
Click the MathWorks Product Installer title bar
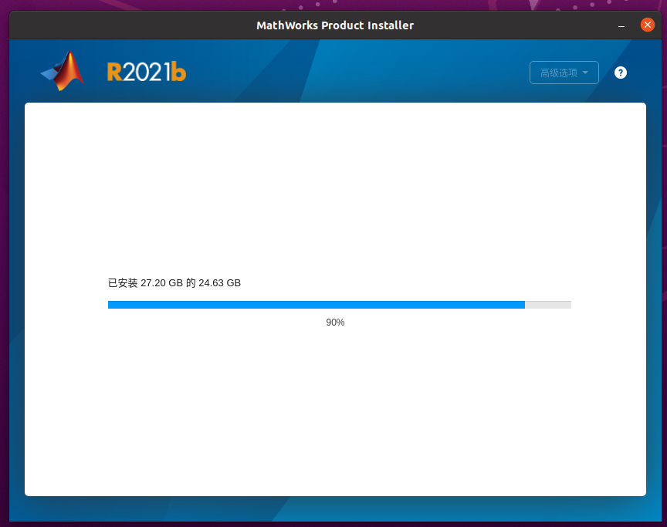(x=335, y=25)
